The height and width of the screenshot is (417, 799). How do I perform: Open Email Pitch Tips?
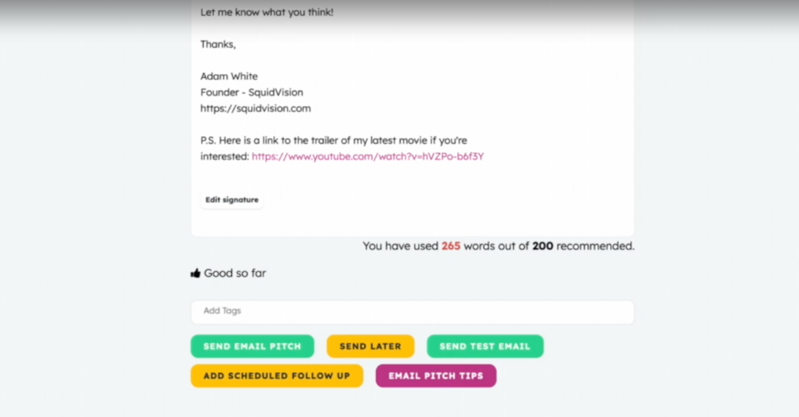(436, 376)
